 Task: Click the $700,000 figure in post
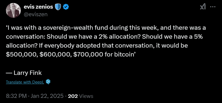click(x=88, y=55)
